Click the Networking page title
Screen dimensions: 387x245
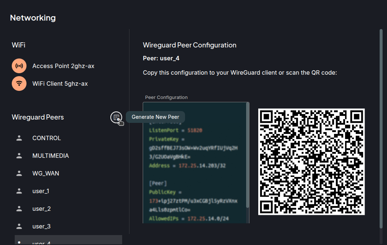coord(33,18)
